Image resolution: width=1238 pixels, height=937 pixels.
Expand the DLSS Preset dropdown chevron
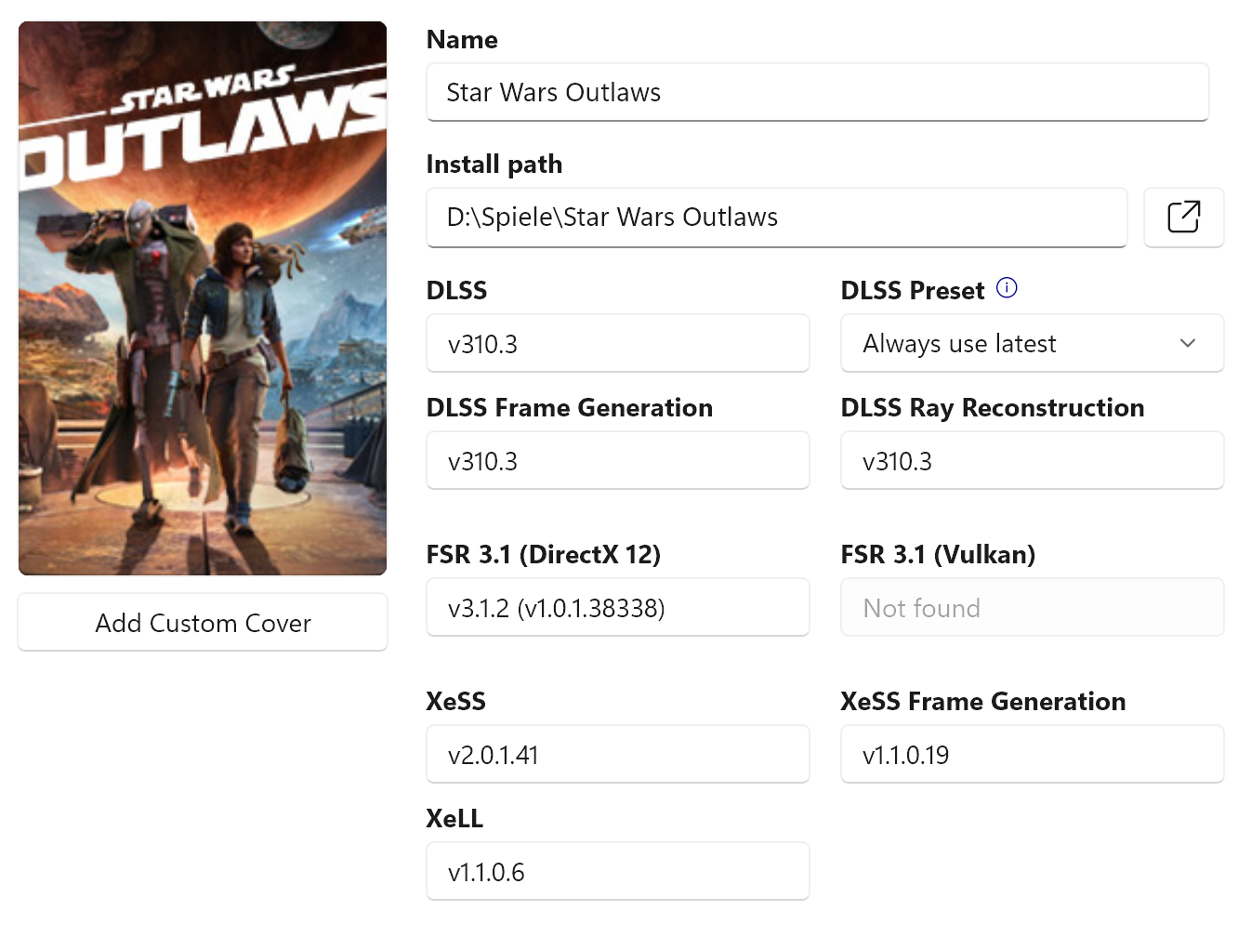coord(1187,343)
